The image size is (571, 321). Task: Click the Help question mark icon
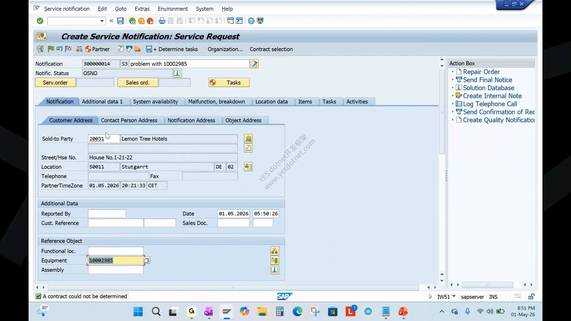click(251, 21)
